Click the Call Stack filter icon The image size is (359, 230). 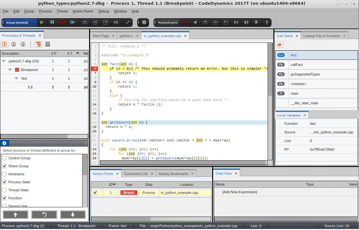(280, 45)
